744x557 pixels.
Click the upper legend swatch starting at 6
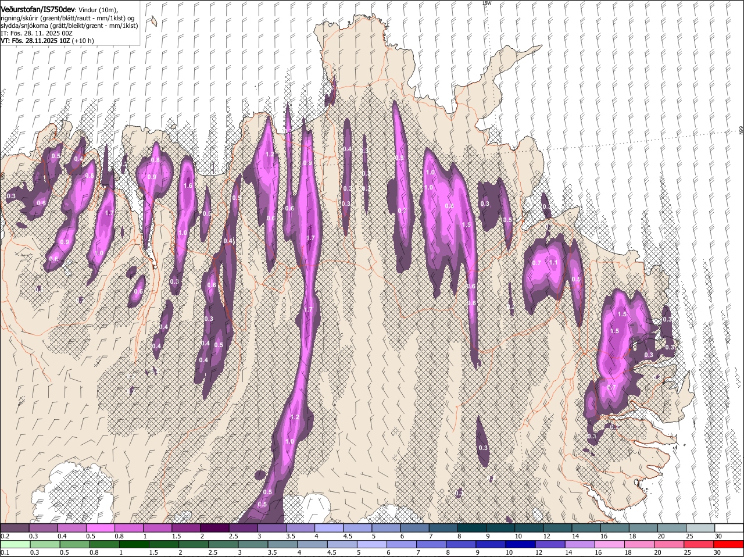(414, 527)
